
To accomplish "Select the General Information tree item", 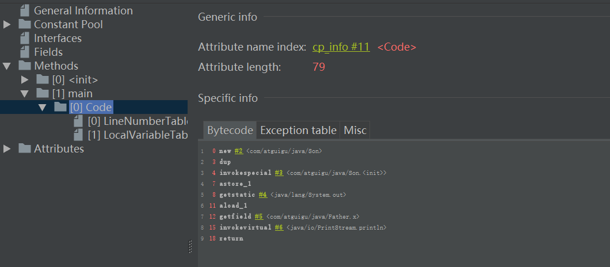I will click(x=83, y=10).
